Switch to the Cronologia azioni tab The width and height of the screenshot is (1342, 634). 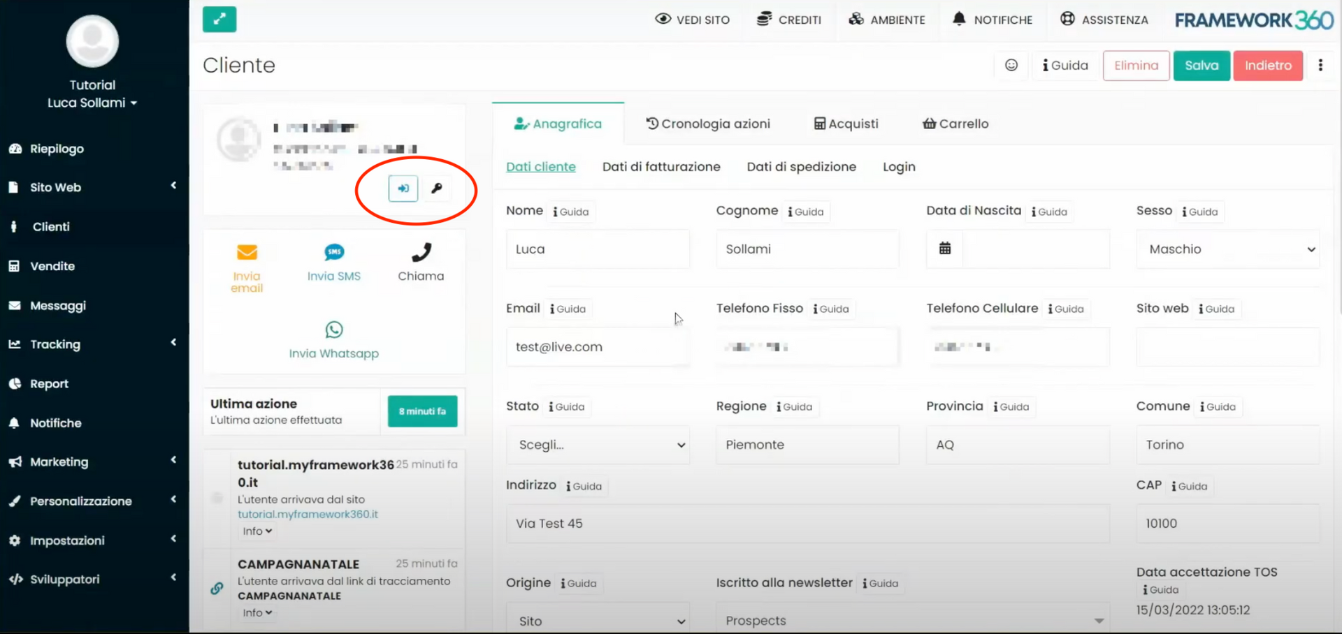708,124
